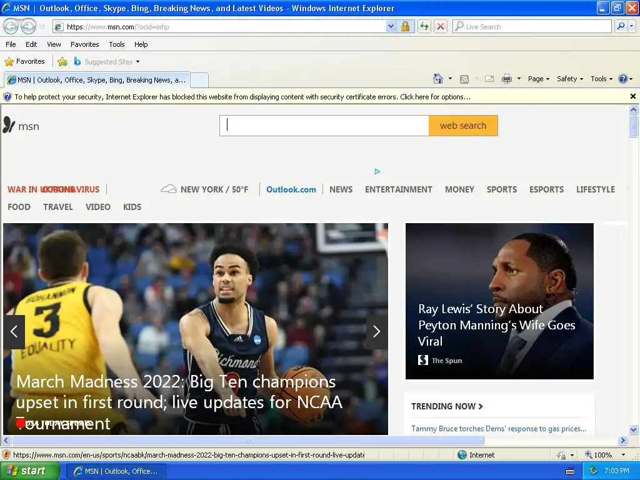640x480 pixels.
Task: Show previous carousel story
Action: [14, 331]
